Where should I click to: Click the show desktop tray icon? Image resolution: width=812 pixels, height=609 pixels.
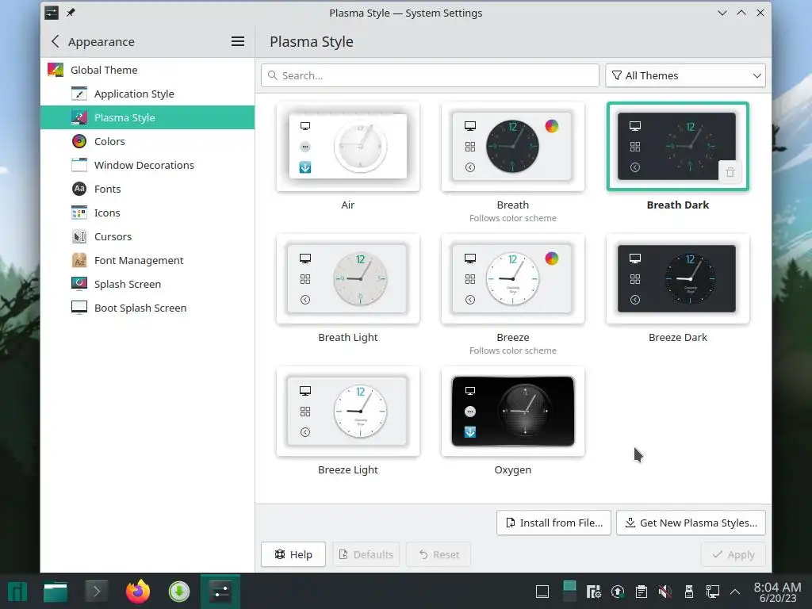[x=542, y=592]
